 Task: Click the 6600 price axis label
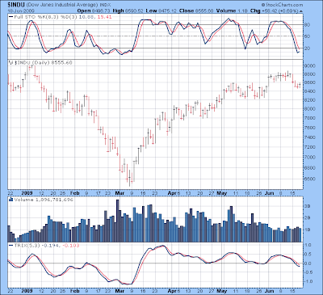coord(309,179)
